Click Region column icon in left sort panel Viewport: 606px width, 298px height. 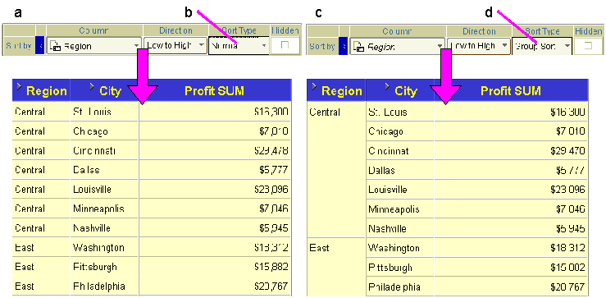[x=55, y=47]
